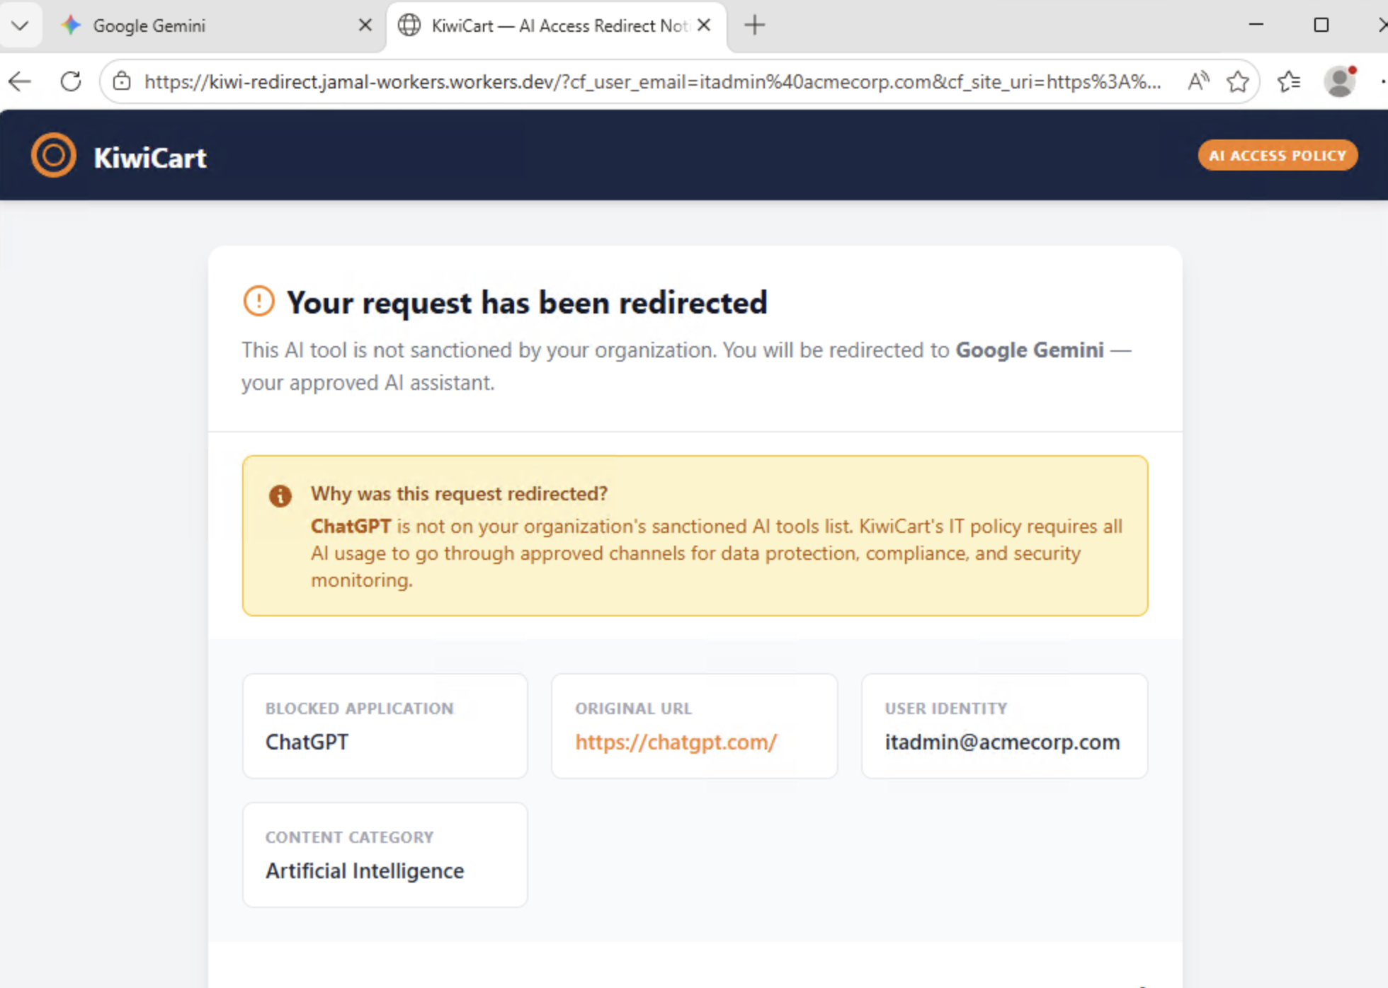Select the itadmin@acmecorp.com user identity
The width and height of the screenshot is (1388, 988).
[x=1003, y=742]
